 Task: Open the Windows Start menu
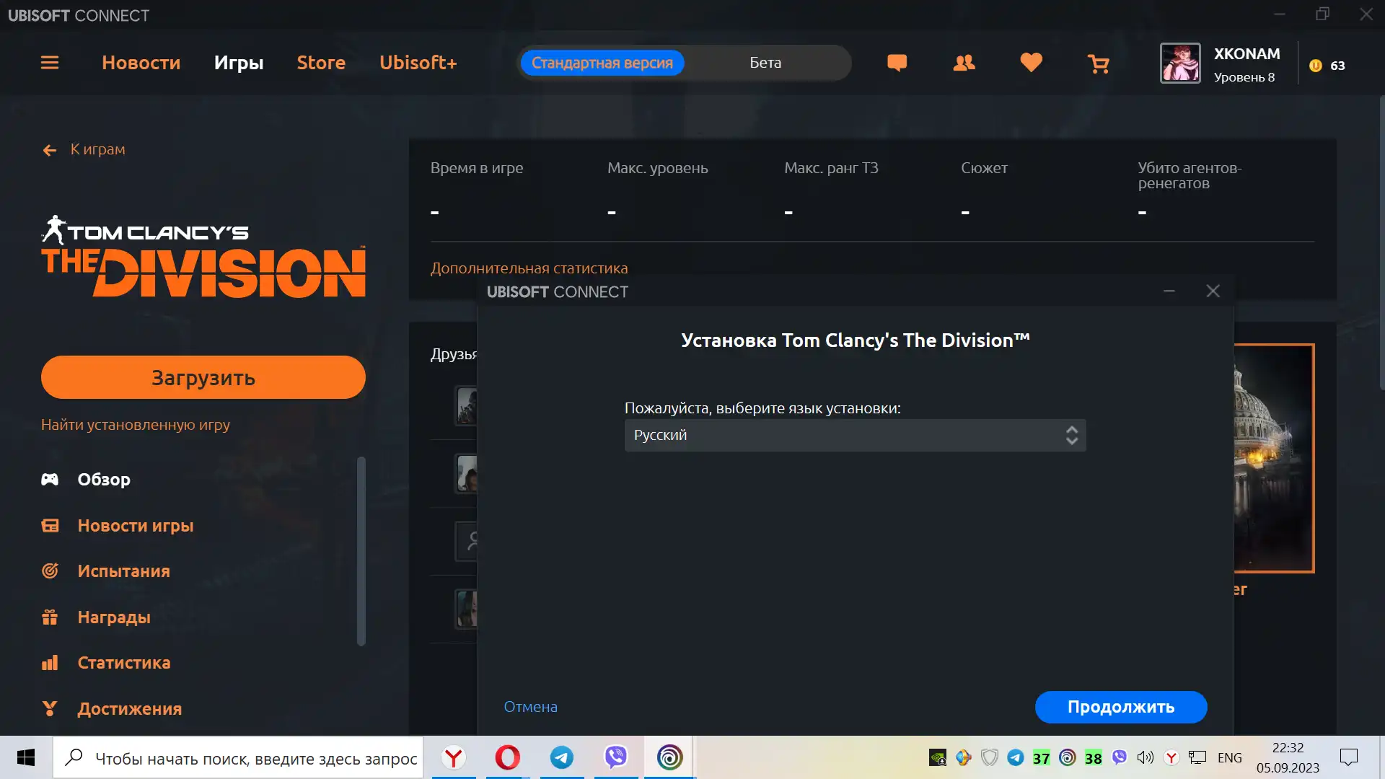point(26,757)
